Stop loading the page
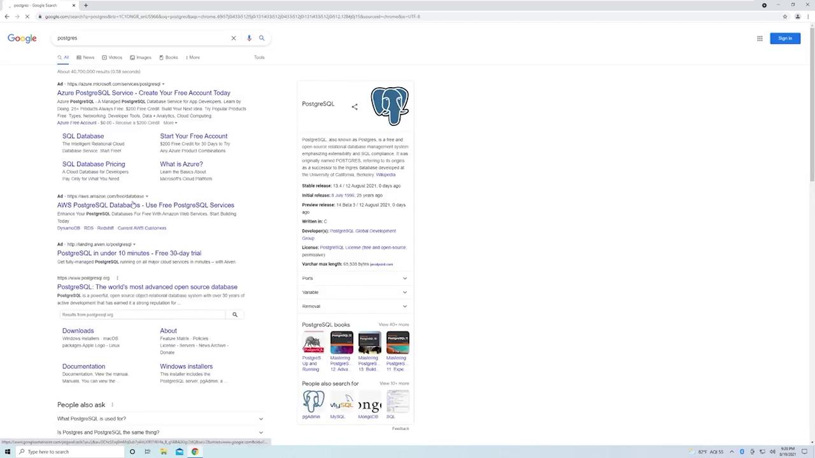This screenshot has width=815, height=458. [28, 17]
